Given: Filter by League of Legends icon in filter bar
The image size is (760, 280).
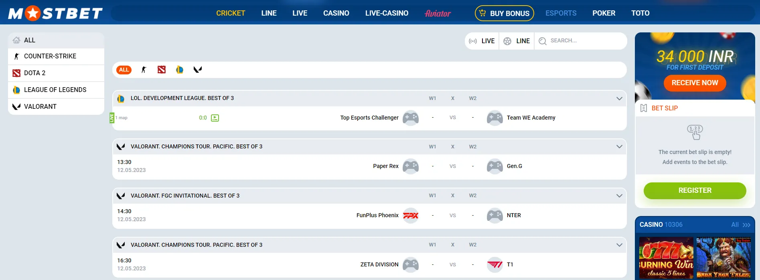Looking at the screenshot, I should pyautogui.click(x=180, y=70).
